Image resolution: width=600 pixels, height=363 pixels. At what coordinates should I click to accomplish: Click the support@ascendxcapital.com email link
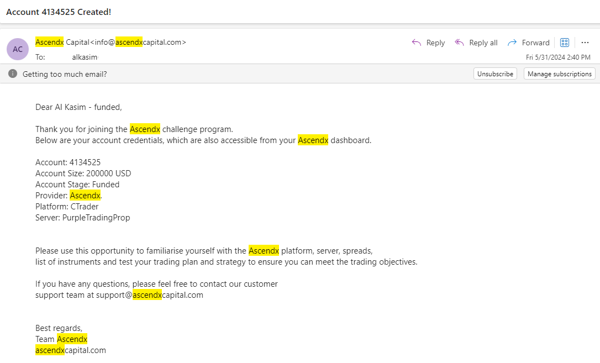point(150,295)
